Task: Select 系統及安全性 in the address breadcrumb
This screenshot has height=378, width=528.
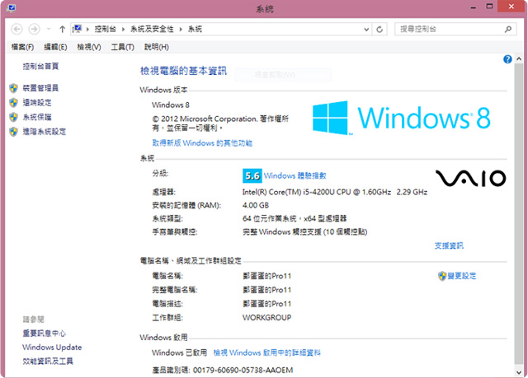Action: coord(152,29)
